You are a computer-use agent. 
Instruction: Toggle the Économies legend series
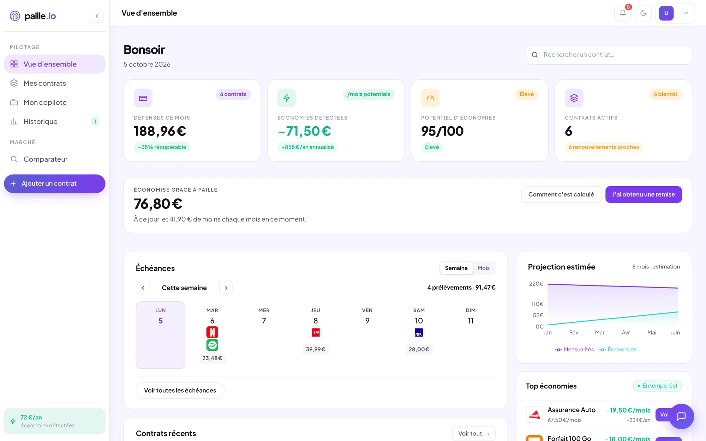coord(618,350)
